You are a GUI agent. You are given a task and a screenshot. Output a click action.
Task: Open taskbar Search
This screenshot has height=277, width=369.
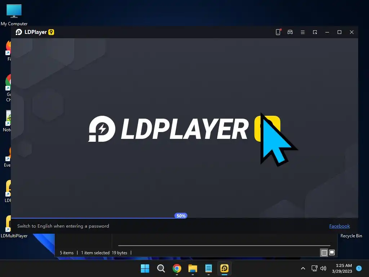[x=161, y=268]
